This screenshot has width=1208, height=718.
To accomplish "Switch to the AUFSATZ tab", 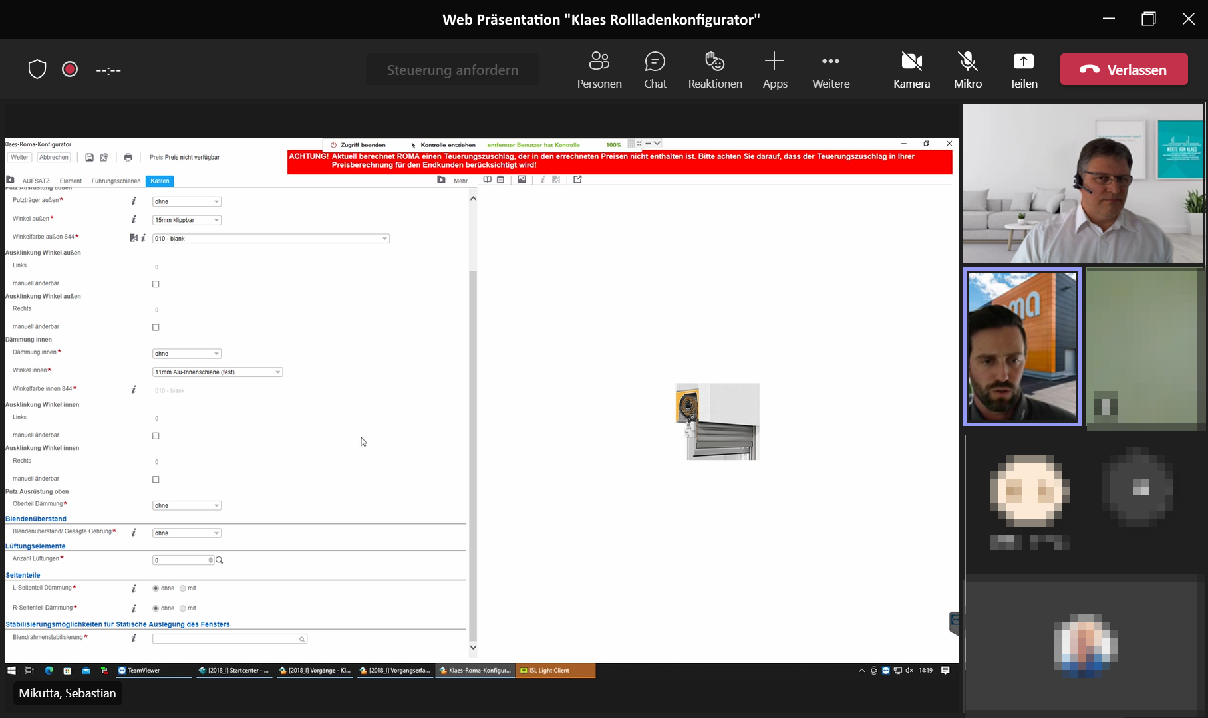I will coord(36,181).
